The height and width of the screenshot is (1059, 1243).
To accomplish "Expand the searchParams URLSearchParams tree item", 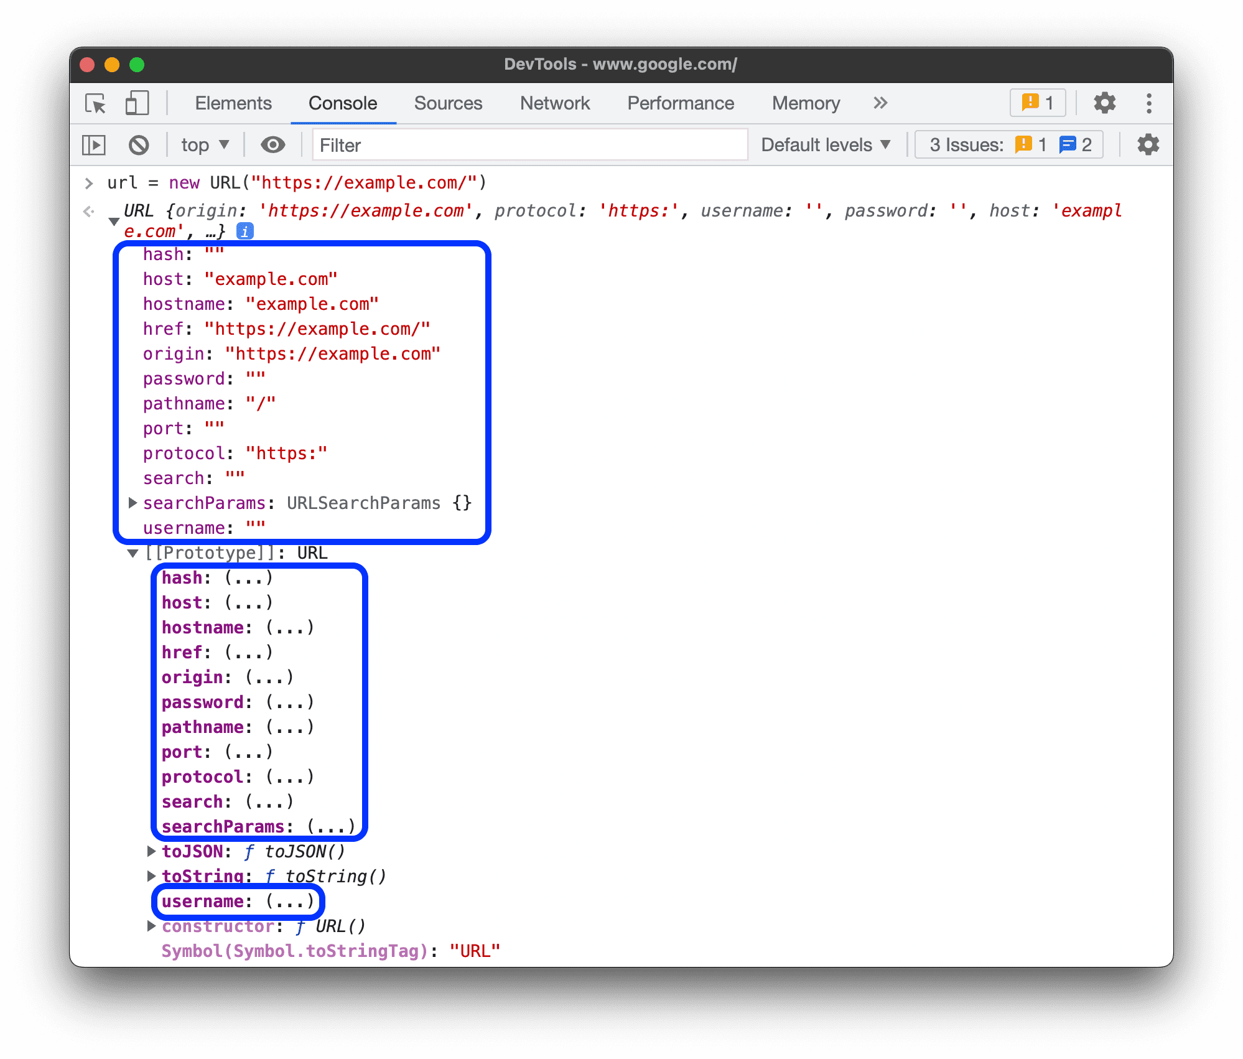I will [130, 502].
